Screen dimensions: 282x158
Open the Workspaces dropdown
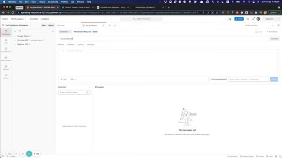click(x=19, y=19)
